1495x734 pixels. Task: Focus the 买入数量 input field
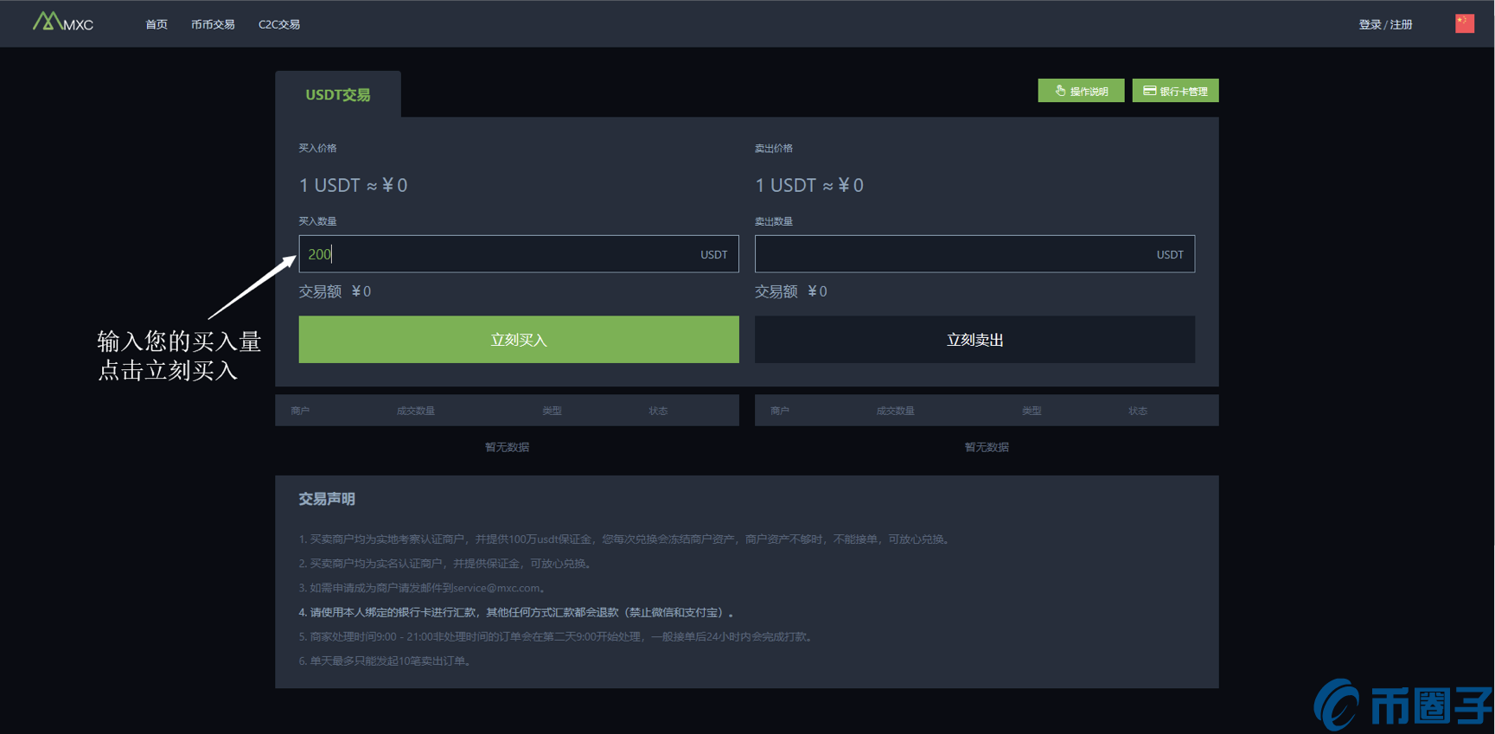point(502,254)
